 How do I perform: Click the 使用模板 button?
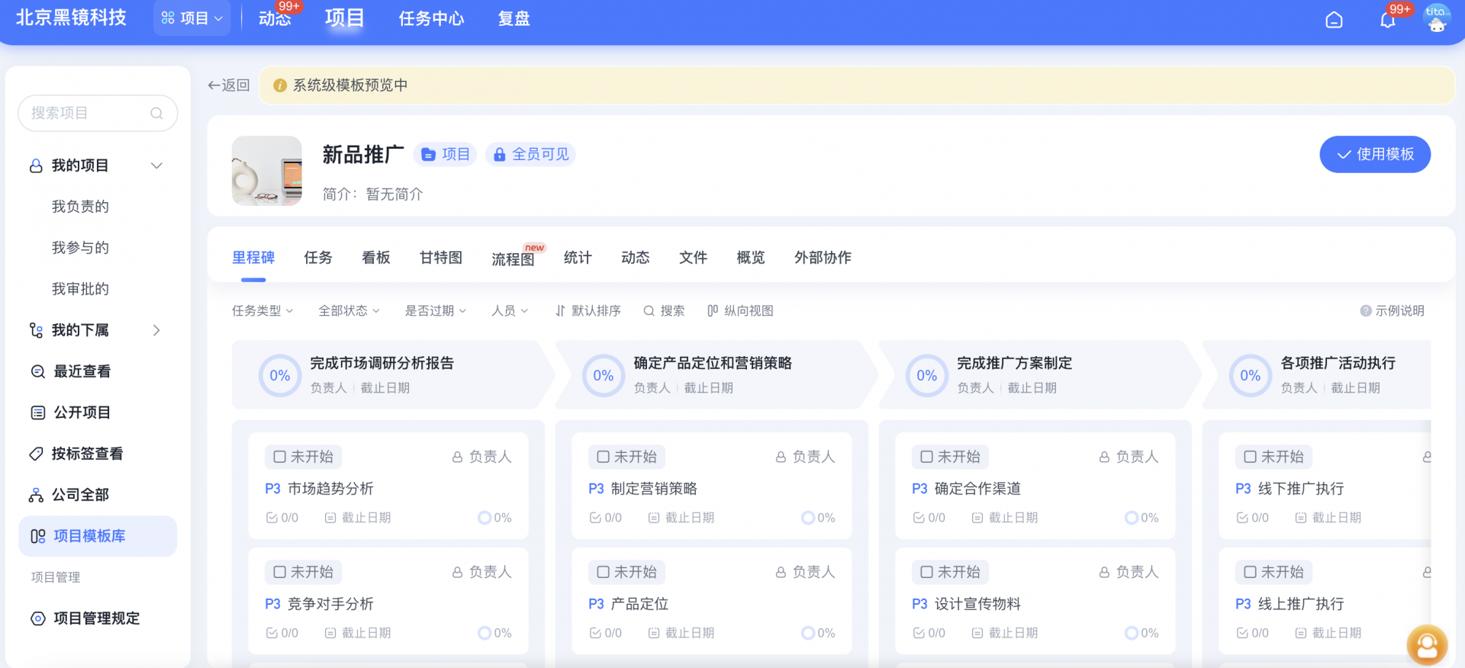pos(1375,155)
